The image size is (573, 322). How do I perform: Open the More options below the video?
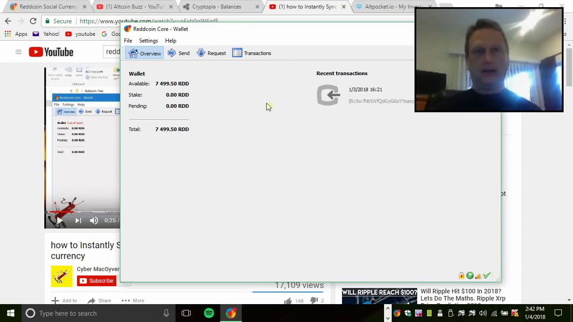click(x=133, y=301)
